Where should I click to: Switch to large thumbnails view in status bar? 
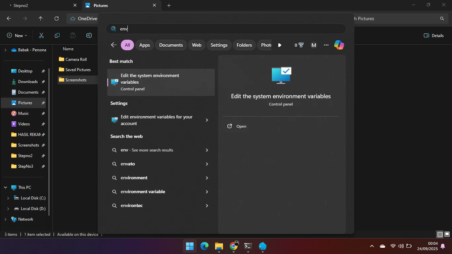click(x=447, y=234)
